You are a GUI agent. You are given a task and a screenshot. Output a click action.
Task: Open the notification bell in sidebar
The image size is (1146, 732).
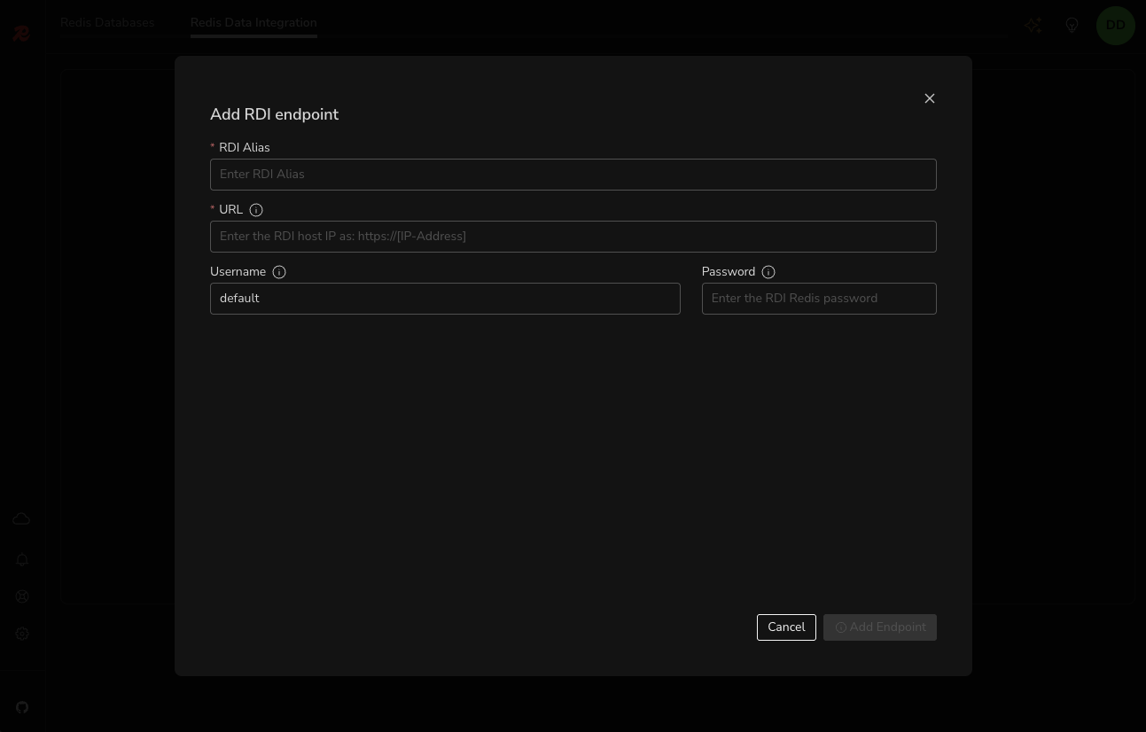tap(22, 560)
